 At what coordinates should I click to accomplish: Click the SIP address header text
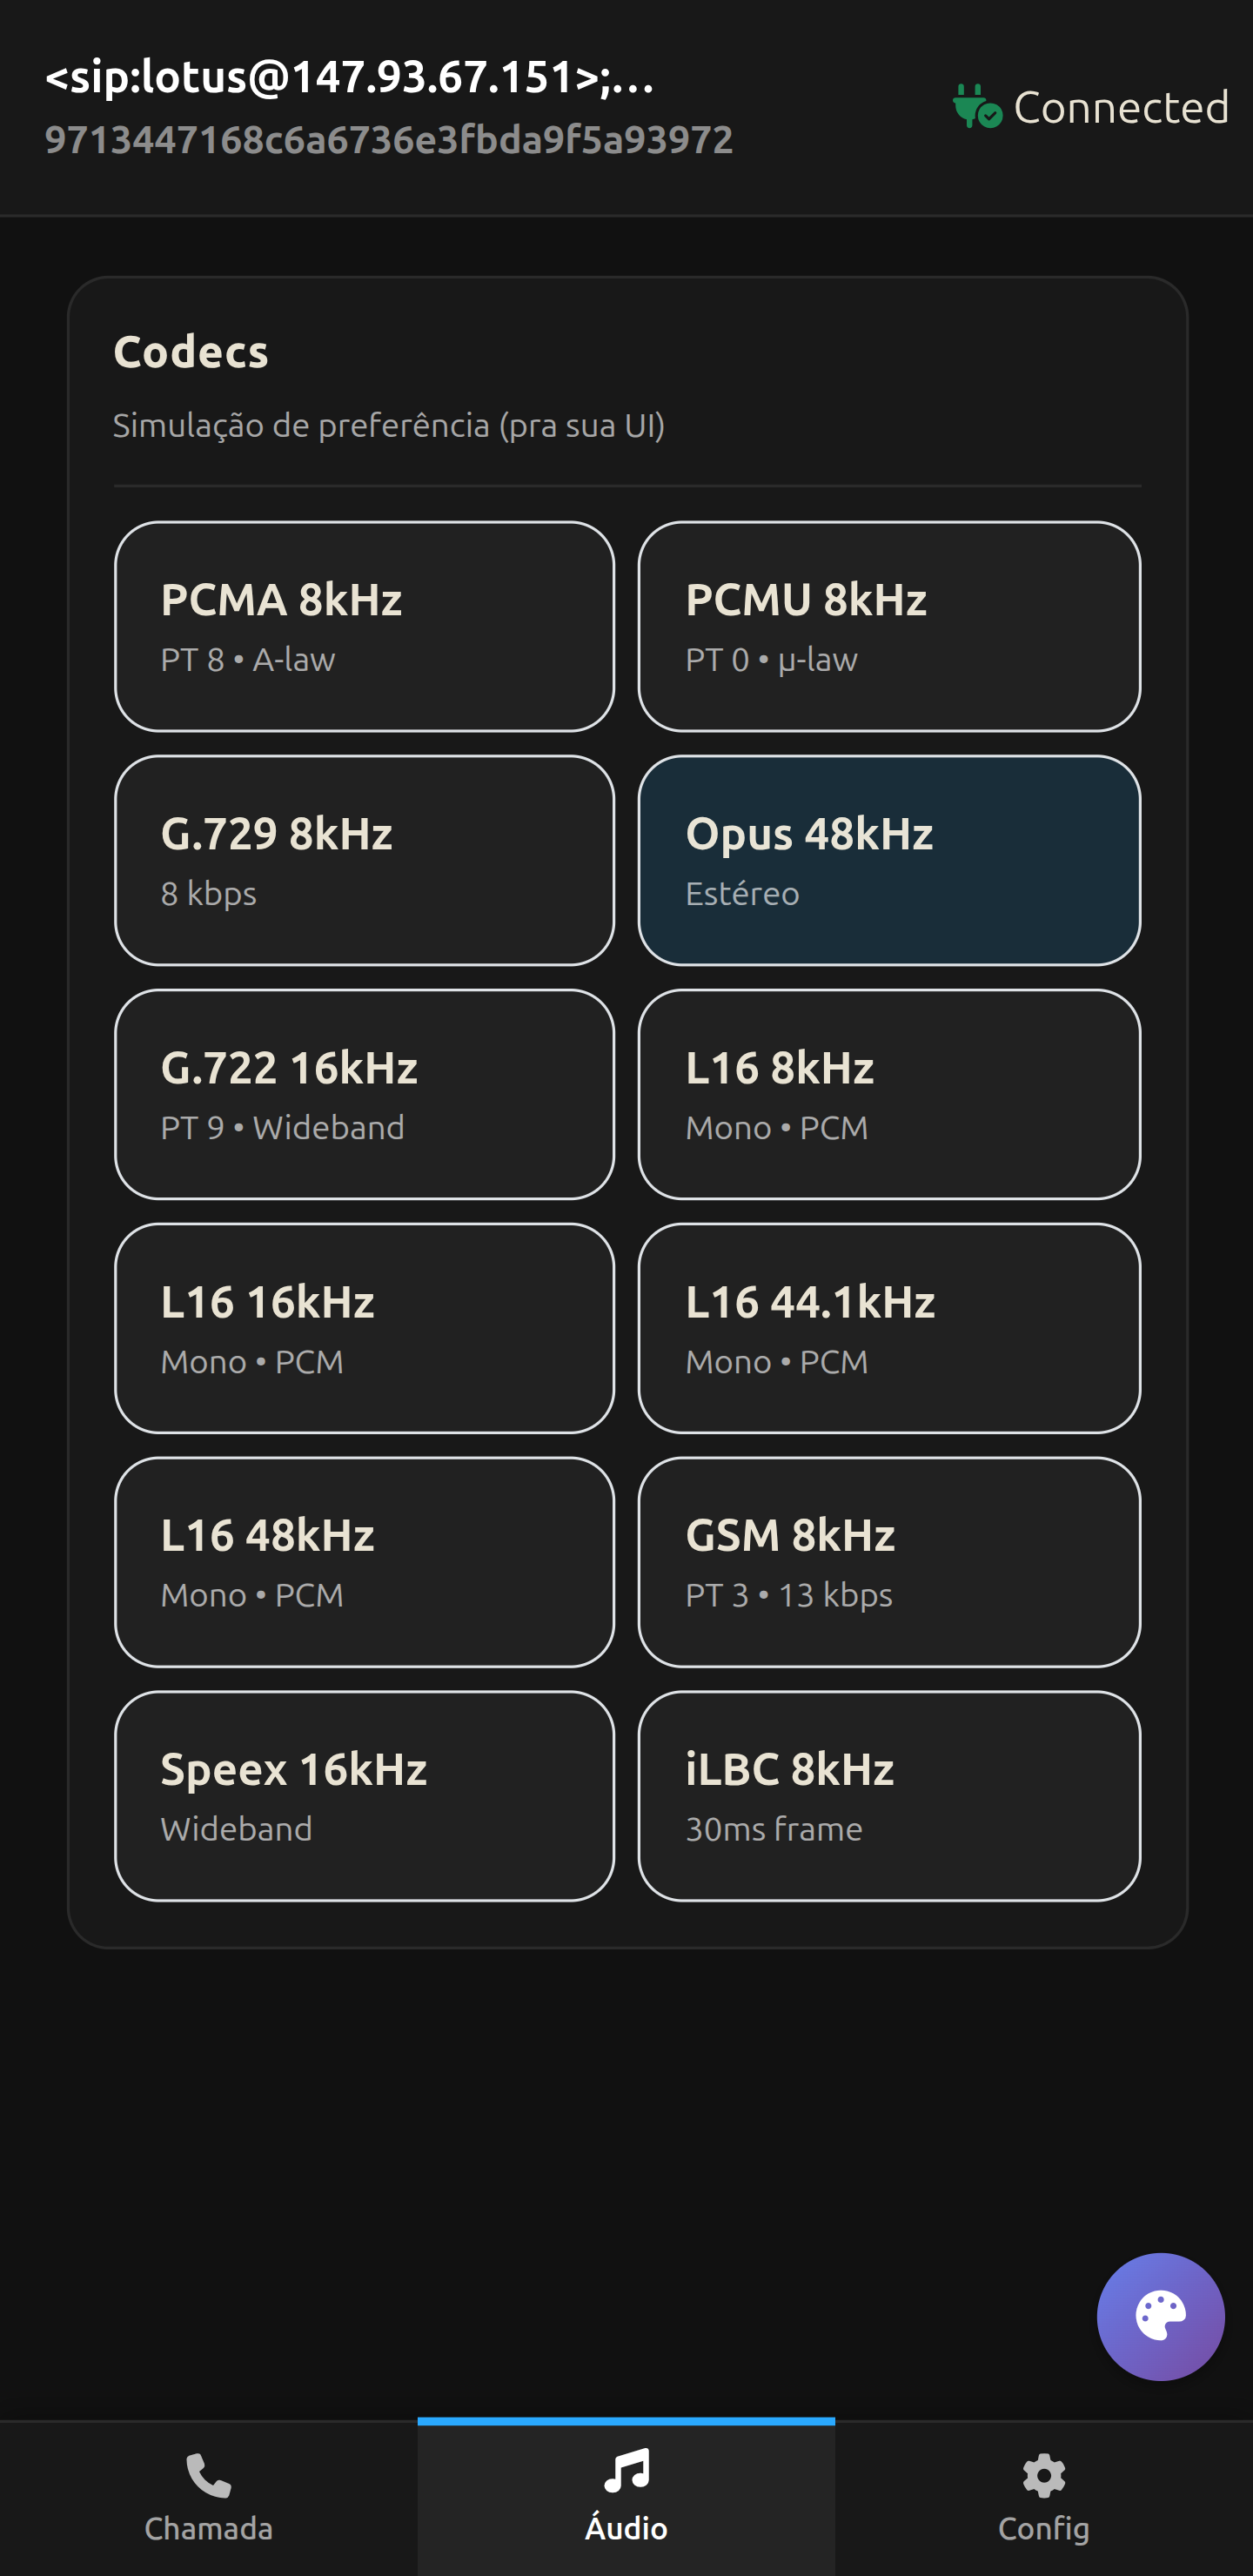pyautogui.click(x=350, y=82)
